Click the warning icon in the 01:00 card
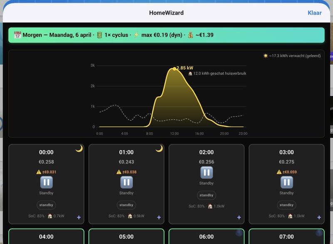333x244 pixels. (119, 172)
